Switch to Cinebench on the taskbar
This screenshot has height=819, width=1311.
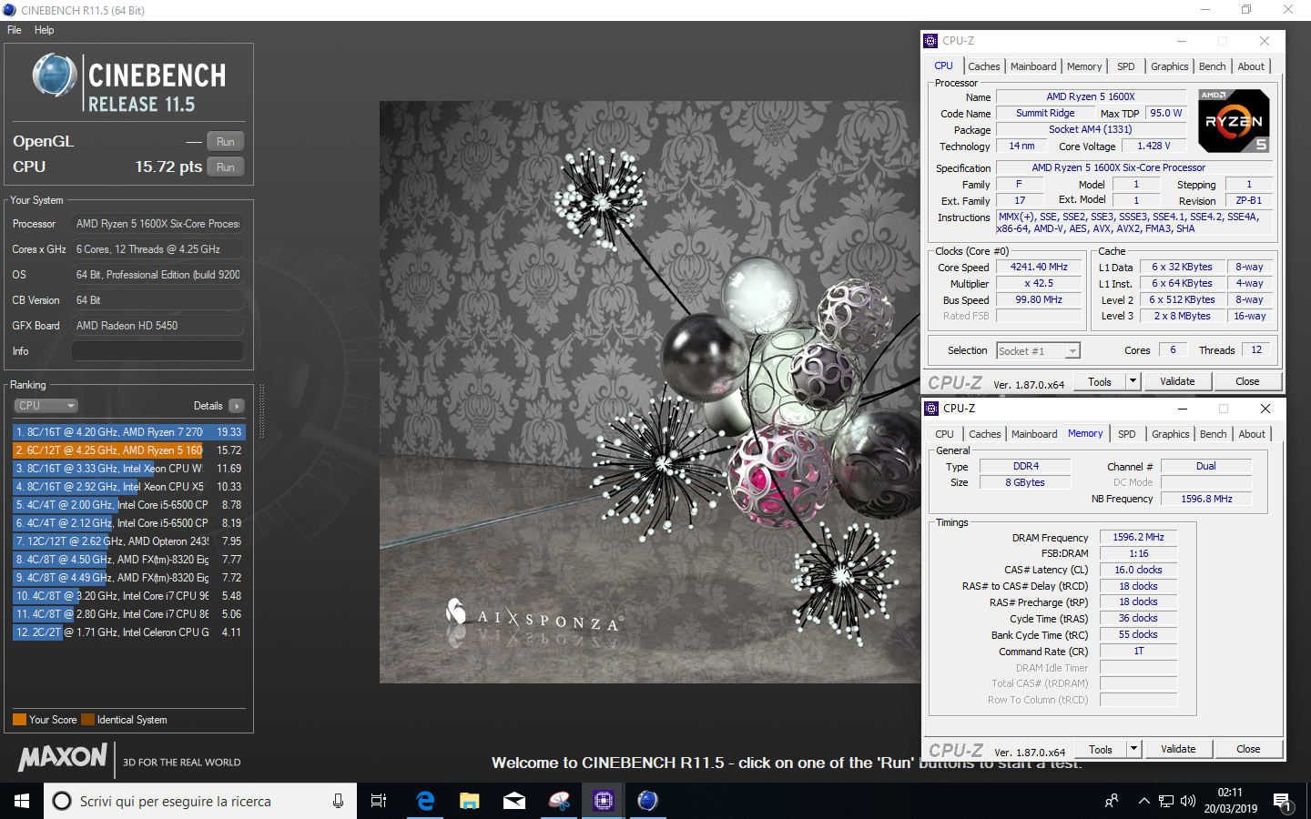[647, 801]
